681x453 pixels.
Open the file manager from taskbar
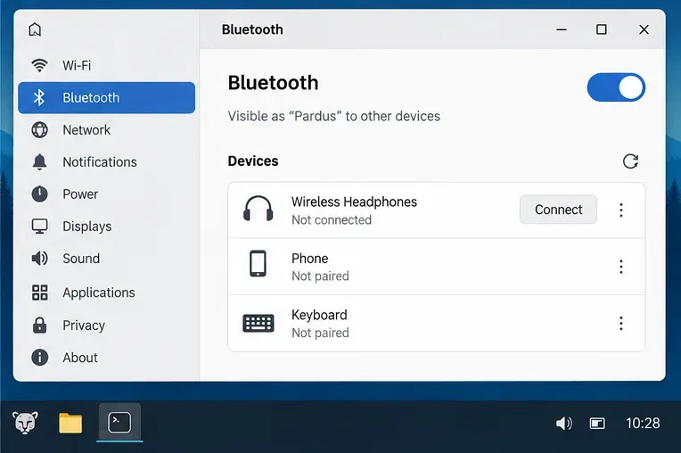coord(70,423)
